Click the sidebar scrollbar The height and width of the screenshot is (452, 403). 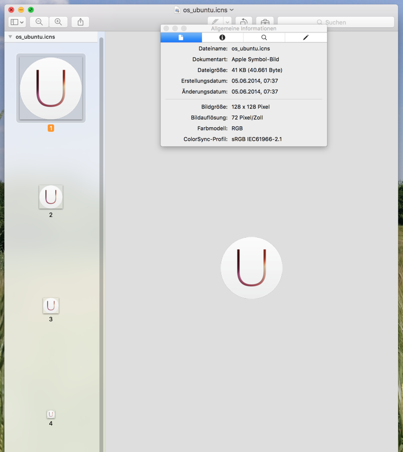click(x=101, y=244)
